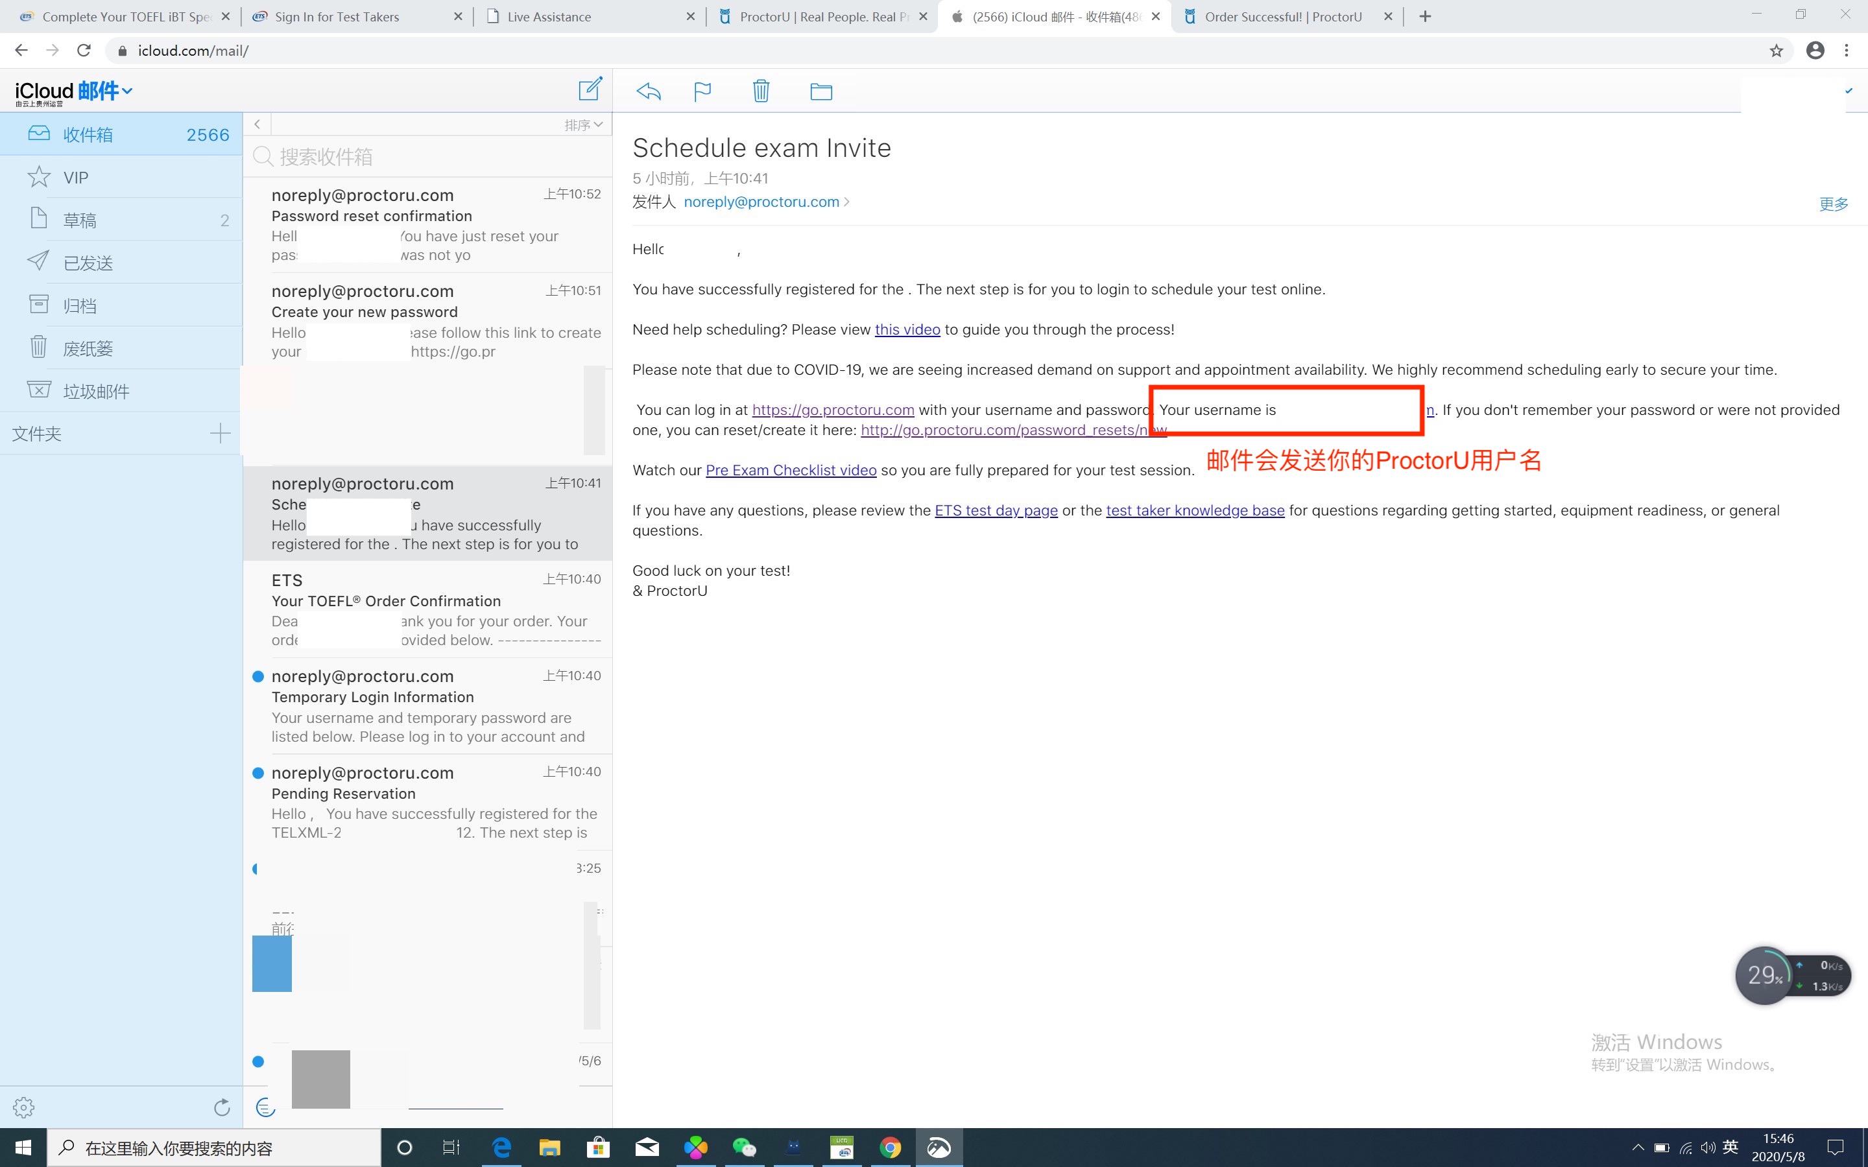Open the 'this video' link
This screenshot has width=1868, height=1167.
(907, 329)
